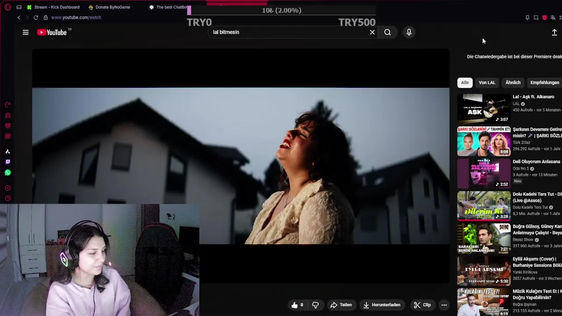
Task: Open the GX Cleaner sidebar icon
Action: pos(7,115)
